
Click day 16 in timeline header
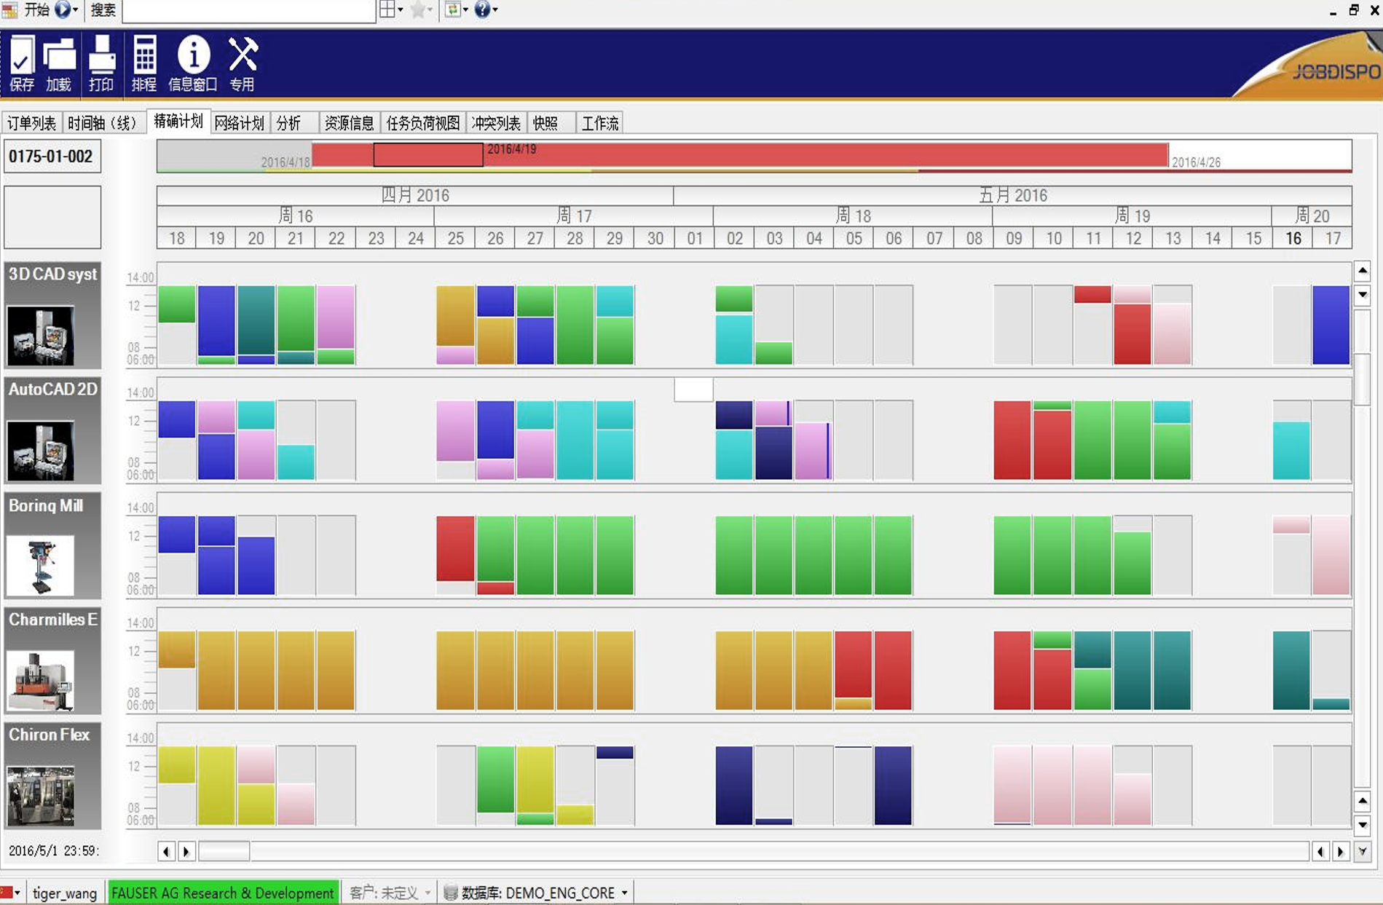[x=1293, y=238]
